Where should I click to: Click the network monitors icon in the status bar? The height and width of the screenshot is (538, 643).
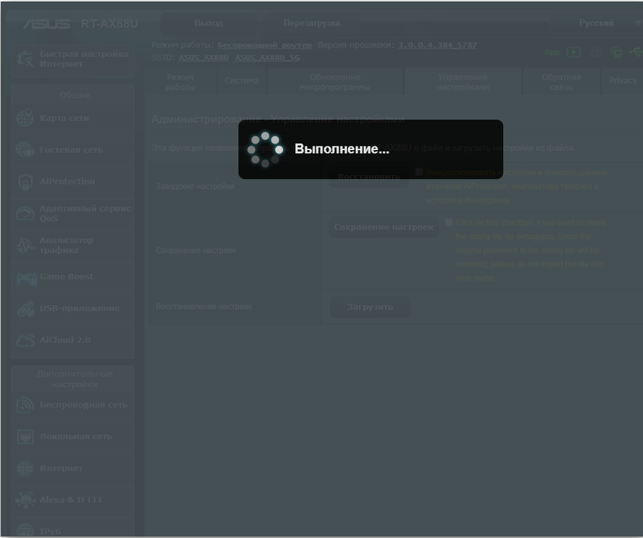(616, 52)
